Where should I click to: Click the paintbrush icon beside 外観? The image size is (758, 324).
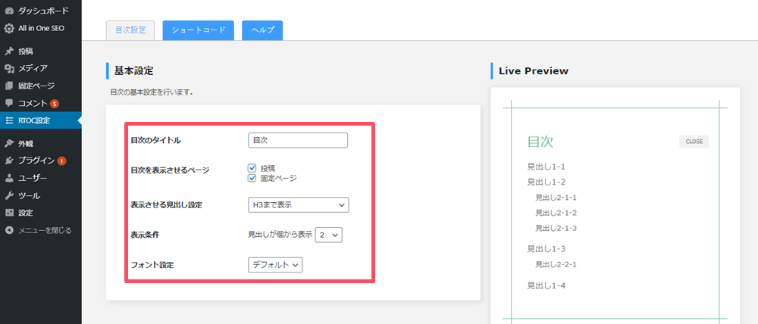(x=8, y=143)
